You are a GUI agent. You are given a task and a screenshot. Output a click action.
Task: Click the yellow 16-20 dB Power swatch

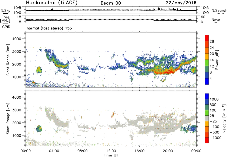click(x=207, y=56)
